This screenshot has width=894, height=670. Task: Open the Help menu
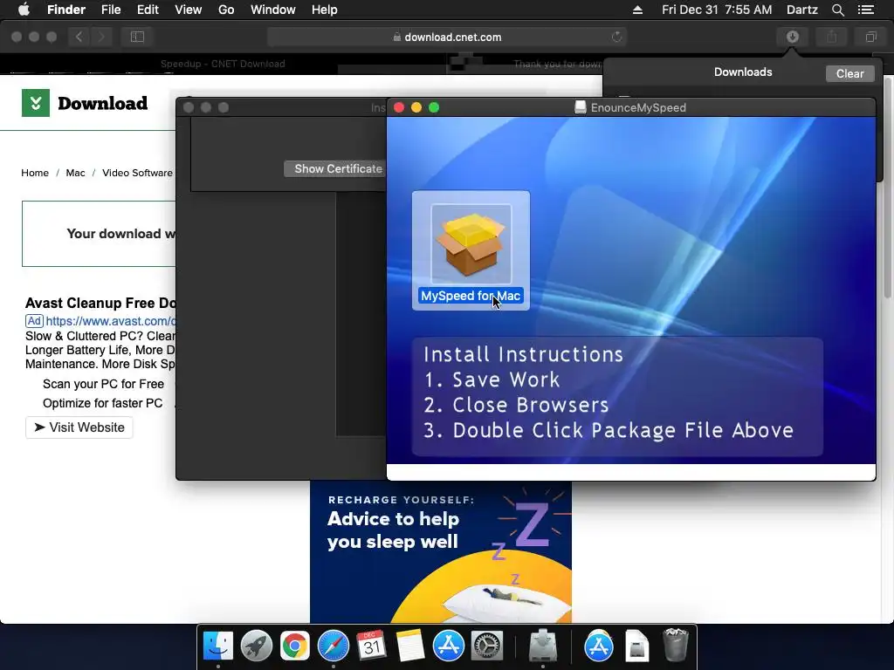325,10
